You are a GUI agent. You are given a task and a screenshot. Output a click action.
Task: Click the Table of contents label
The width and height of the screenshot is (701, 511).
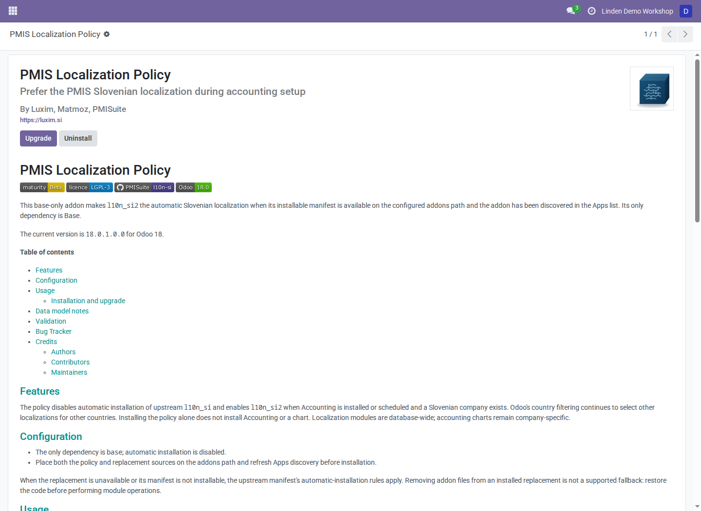(x=47, y=252)
